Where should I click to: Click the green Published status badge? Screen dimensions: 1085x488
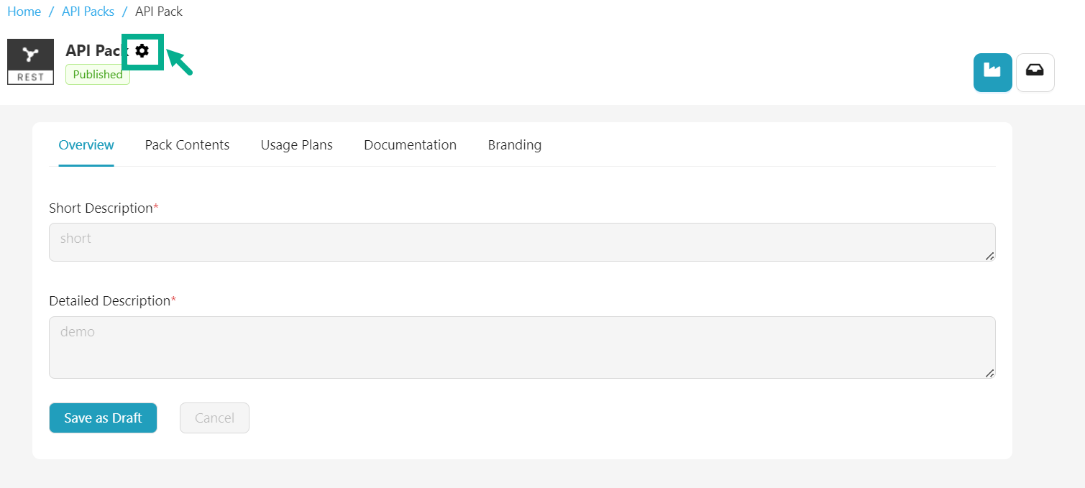[x=98, y=75]
